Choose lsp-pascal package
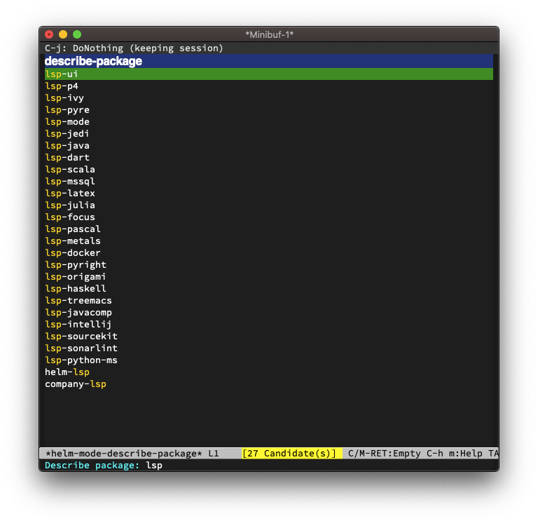The image size is (538, 523). tap(73, 229)
